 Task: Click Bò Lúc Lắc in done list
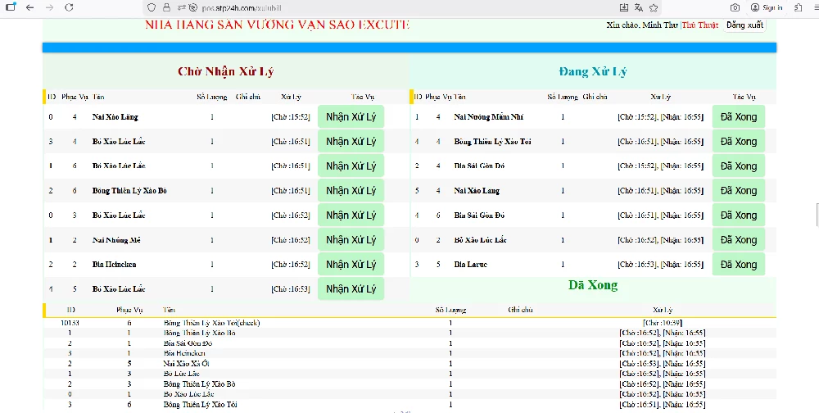pos(181,374)
